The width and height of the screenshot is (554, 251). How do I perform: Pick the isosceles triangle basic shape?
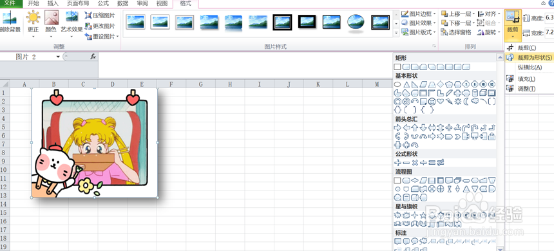coord(406,85)
